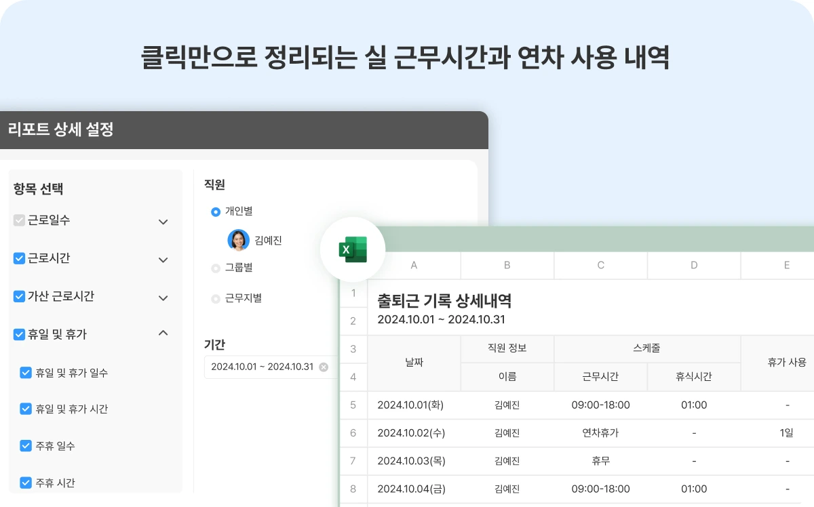Image resolution: width=814 pixels, height=507 pixels.
Task: Click the 휴무 cell
Action: click(x=600, y=460)
